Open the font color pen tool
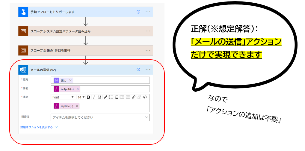 pos(105,97)
